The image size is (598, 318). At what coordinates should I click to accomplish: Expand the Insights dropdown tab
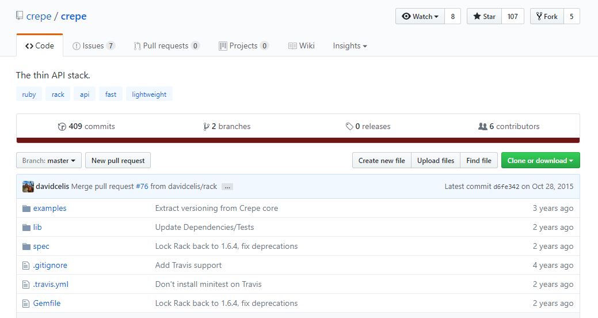coord(350,46)
